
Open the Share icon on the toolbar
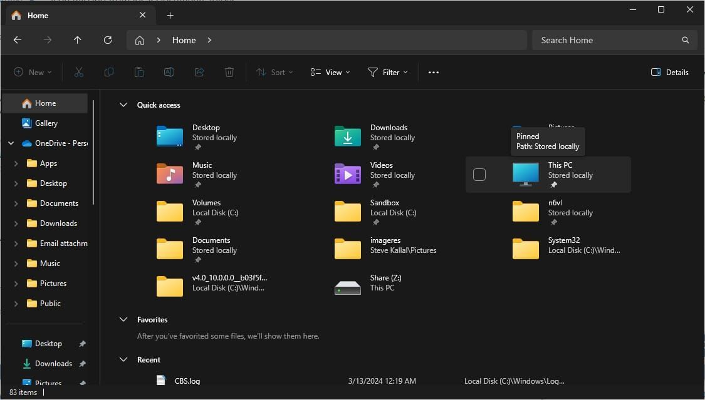tap(199, 72)
